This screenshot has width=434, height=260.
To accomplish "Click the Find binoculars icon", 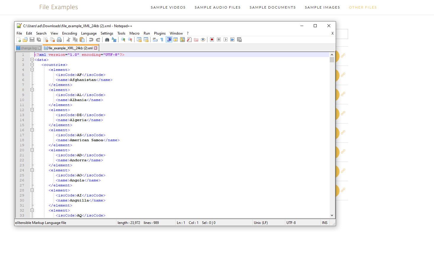I will coord(107,40).
